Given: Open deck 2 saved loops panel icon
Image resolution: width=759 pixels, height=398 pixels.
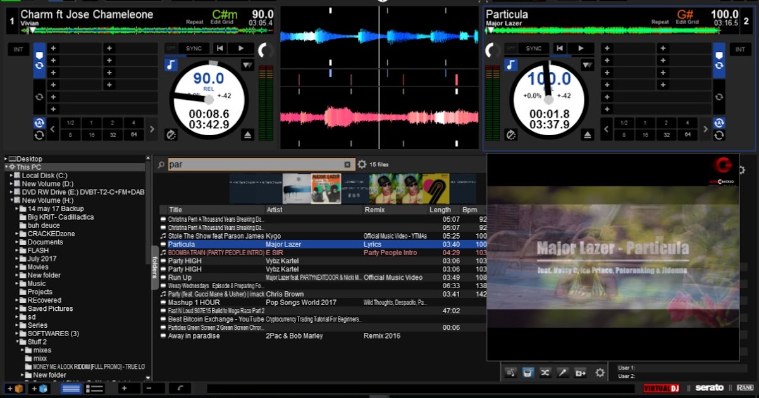Looking at the screenshot, I should click(719, 97).
